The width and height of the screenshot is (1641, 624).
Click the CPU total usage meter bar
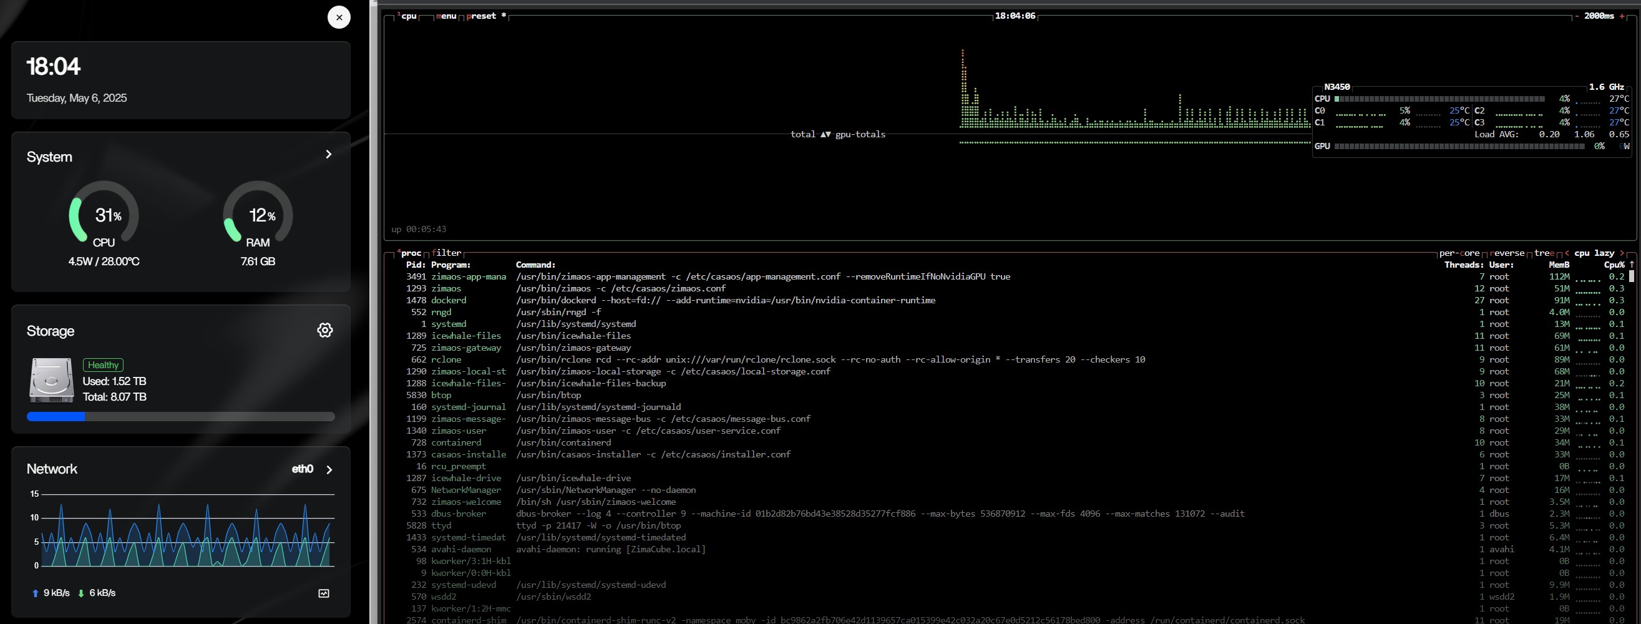click(1439, 99)
